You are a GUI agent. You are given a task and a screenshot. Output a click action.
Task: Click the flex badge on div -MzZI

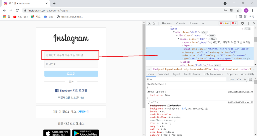pyautogui.click(x=204, y=32)
